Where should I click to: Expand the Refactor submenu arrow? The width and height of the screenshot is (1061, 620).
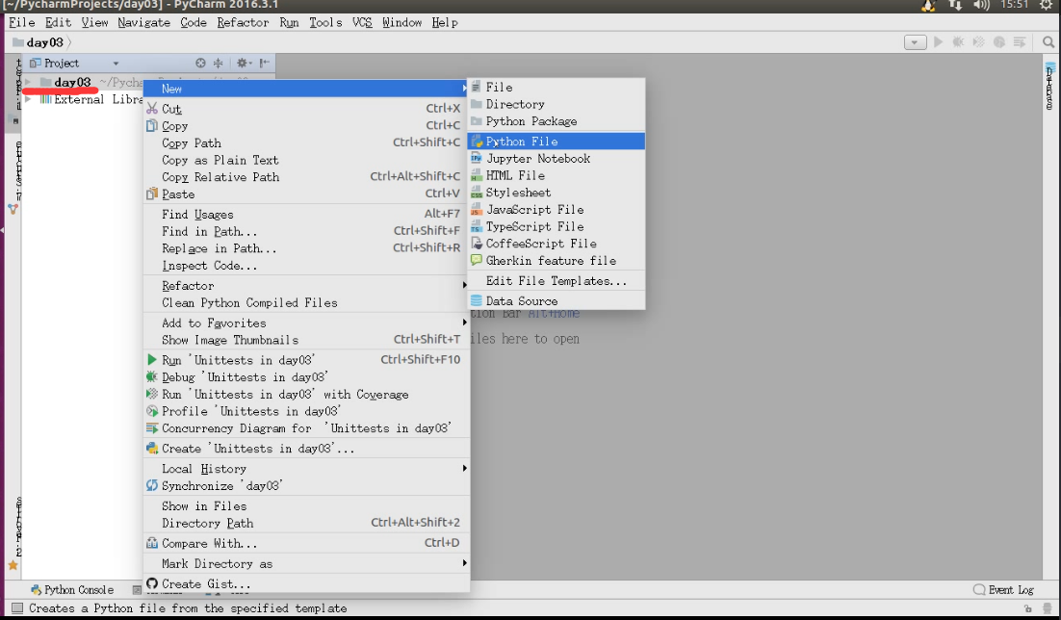point(464,285)
